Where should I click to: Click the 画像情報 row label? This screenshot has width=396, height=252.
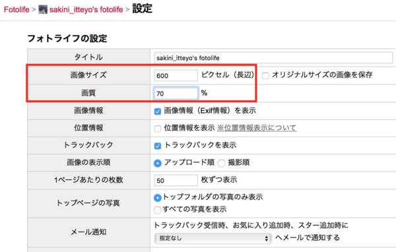[x=88, y=111]
